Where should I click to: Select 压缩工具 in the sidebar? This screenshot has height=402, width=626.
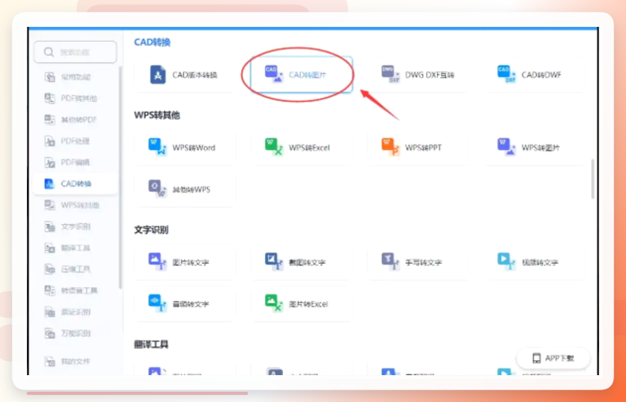tap(75, 269)
